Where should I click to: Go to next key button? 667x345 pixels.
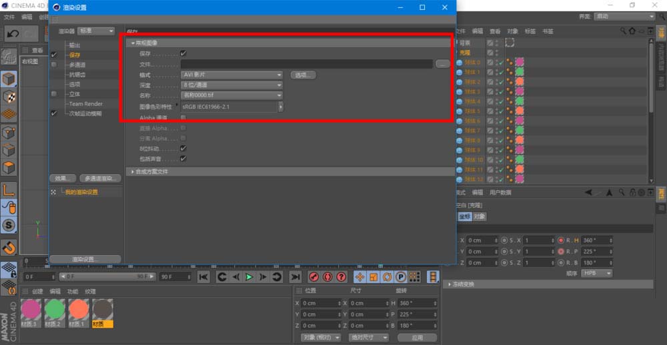pyautogui.click(x=277, y=277)
